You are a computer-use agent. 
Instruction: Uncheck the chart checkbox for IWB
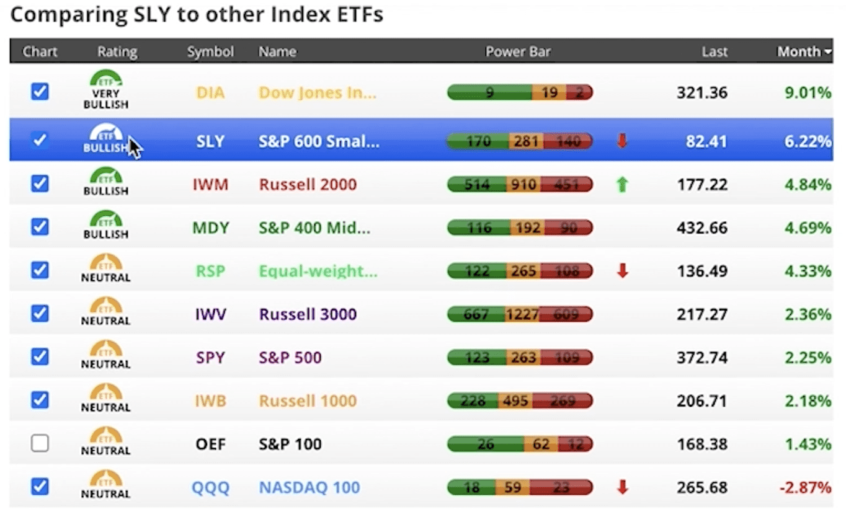(x=40, y=400)
